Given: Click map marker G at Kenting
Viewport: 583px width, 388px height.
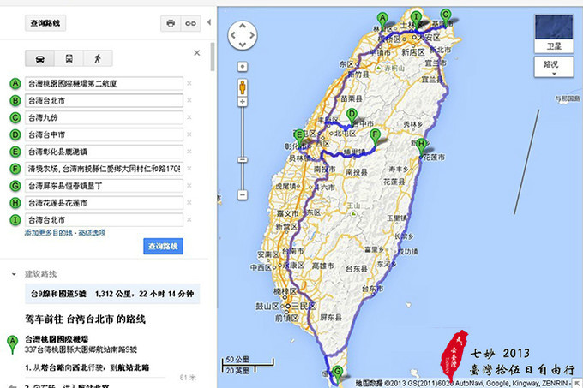Looking at the screenshot, I should pos(337,374).
